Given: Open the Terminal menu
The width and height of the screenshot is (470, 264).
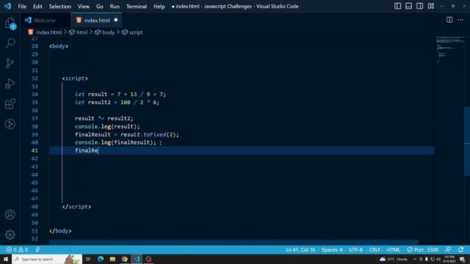Looking at the screenshot, I should pos(137,7).
